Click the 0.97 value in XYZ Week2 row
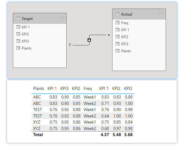Viewport: 180px width, 148px height. click(x=117, y=128)
